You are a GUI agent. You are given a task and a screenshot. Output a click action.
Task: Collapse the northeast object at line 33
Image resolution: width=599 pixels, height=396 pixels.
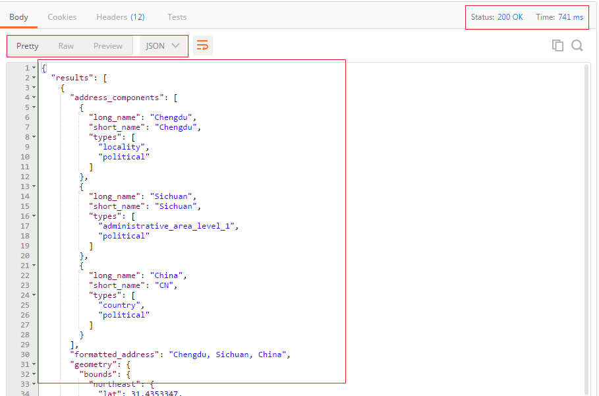pyautogui.click(x=34, y=384)
